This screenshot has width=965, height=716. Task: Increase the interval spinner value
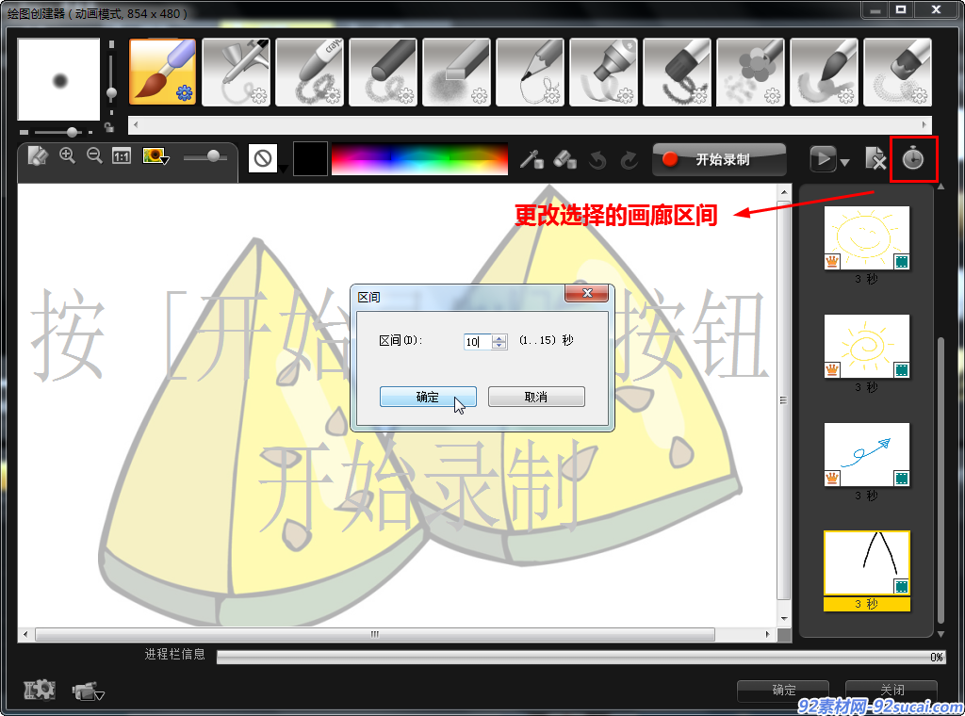point(499,337)
